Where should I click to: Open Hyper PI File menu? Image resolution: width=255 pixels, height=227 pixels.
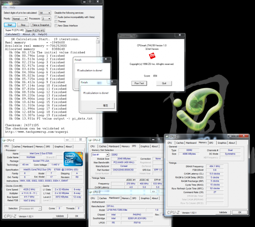point(5,8)
